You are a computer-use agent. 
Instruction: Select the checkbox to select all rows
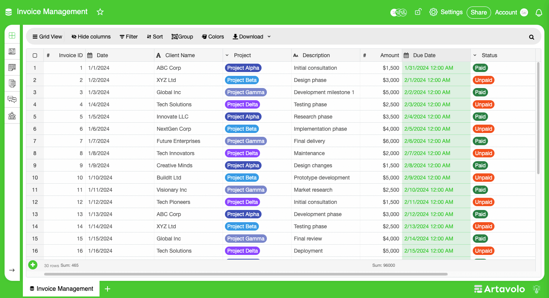point(35,55)
